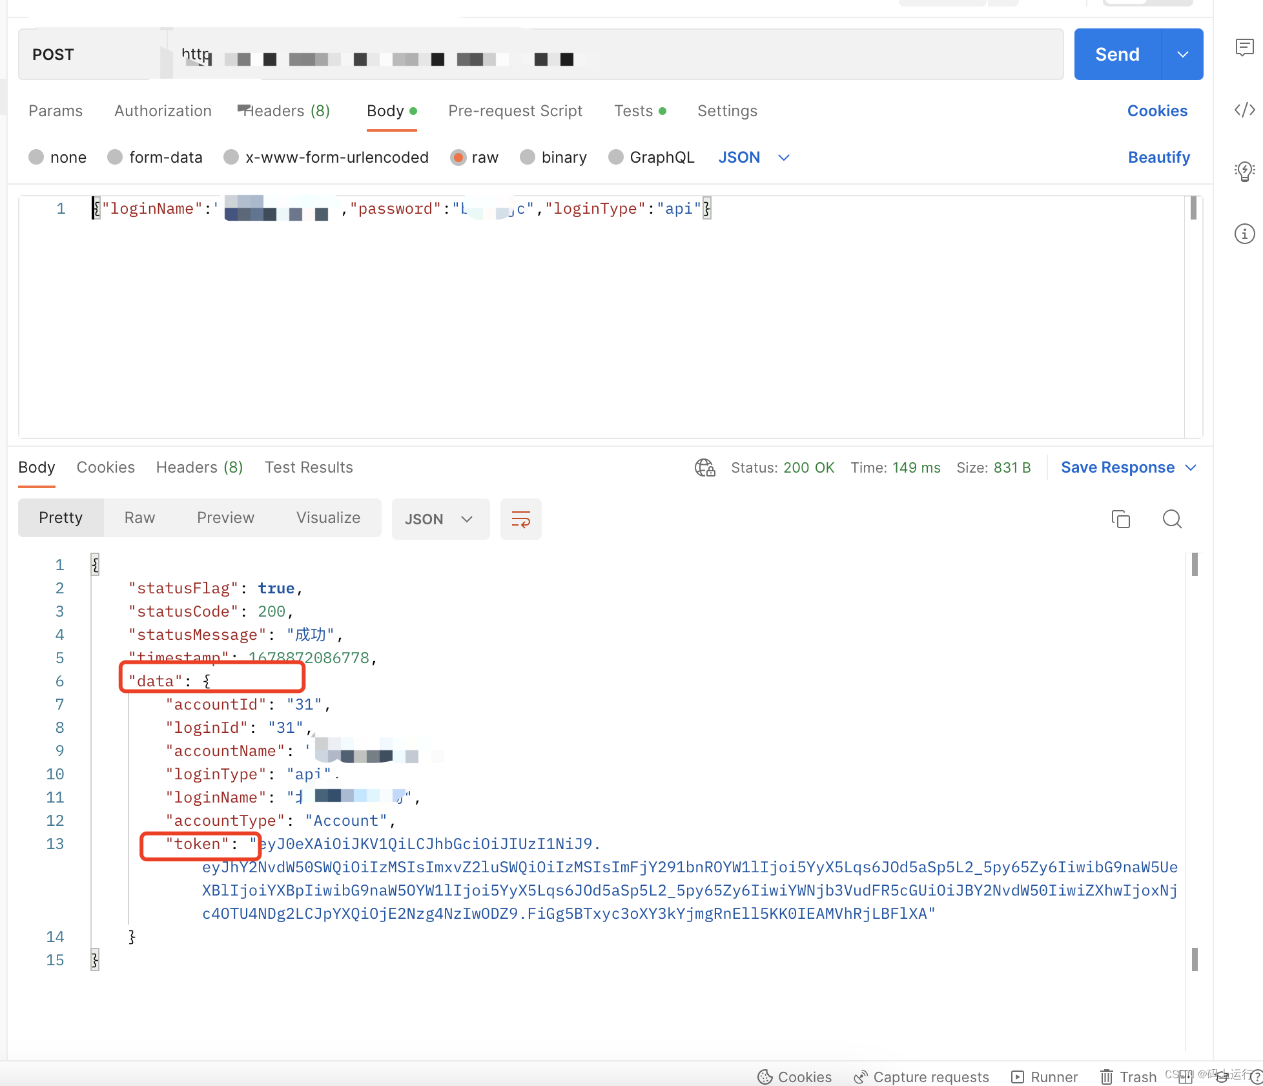Select the raw body type

coord(458,157)
